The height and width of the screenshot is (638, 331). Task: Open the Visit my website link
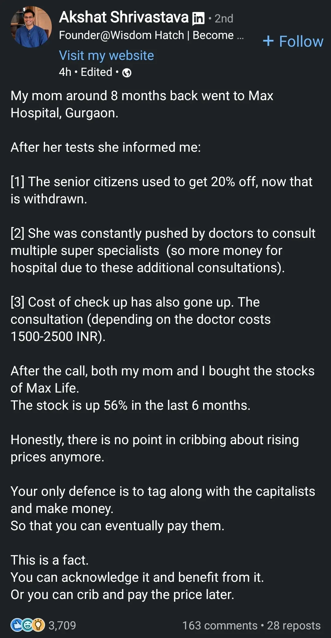(x=106, y=56)
